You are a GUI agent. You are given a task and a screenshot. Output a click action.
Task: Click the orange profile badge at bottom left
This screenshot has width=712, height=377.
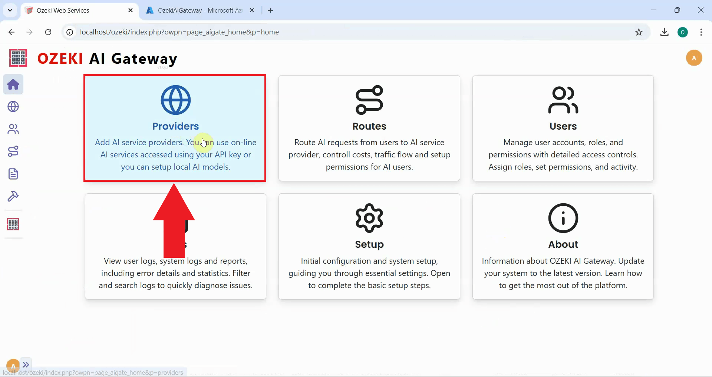[x=12, y=365]
